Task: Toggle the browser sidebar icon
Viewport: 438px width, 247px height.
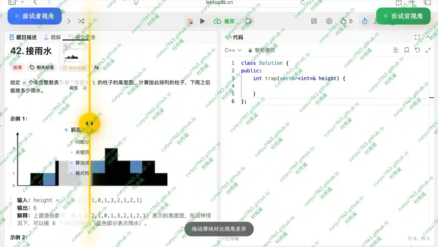Action: tap(12, 2)
